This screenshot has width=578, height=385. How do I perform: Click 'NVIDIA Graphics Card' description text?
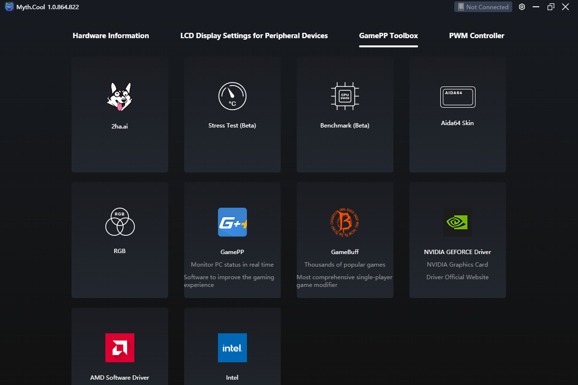click(x=458, y=265)
